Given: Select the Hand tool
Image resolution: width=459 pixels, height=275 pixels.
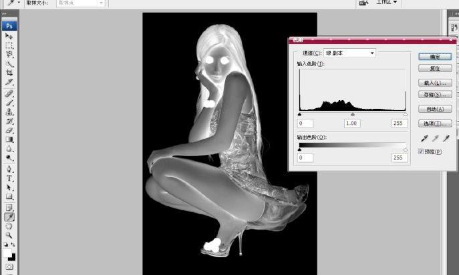Looking at the screenshot, I should coord(9,226).
